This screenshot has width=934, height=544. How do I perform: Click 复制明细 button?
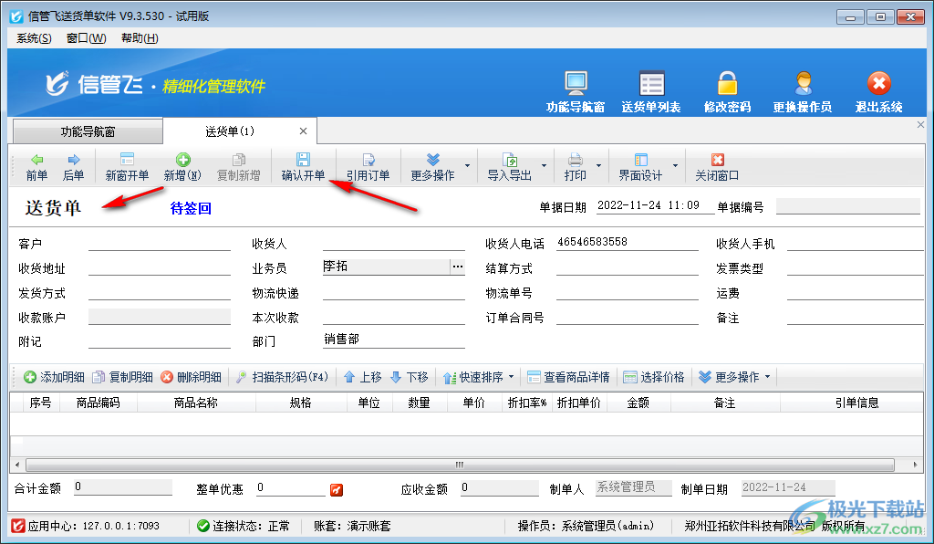pyautogui.click(x=122, y=377)
